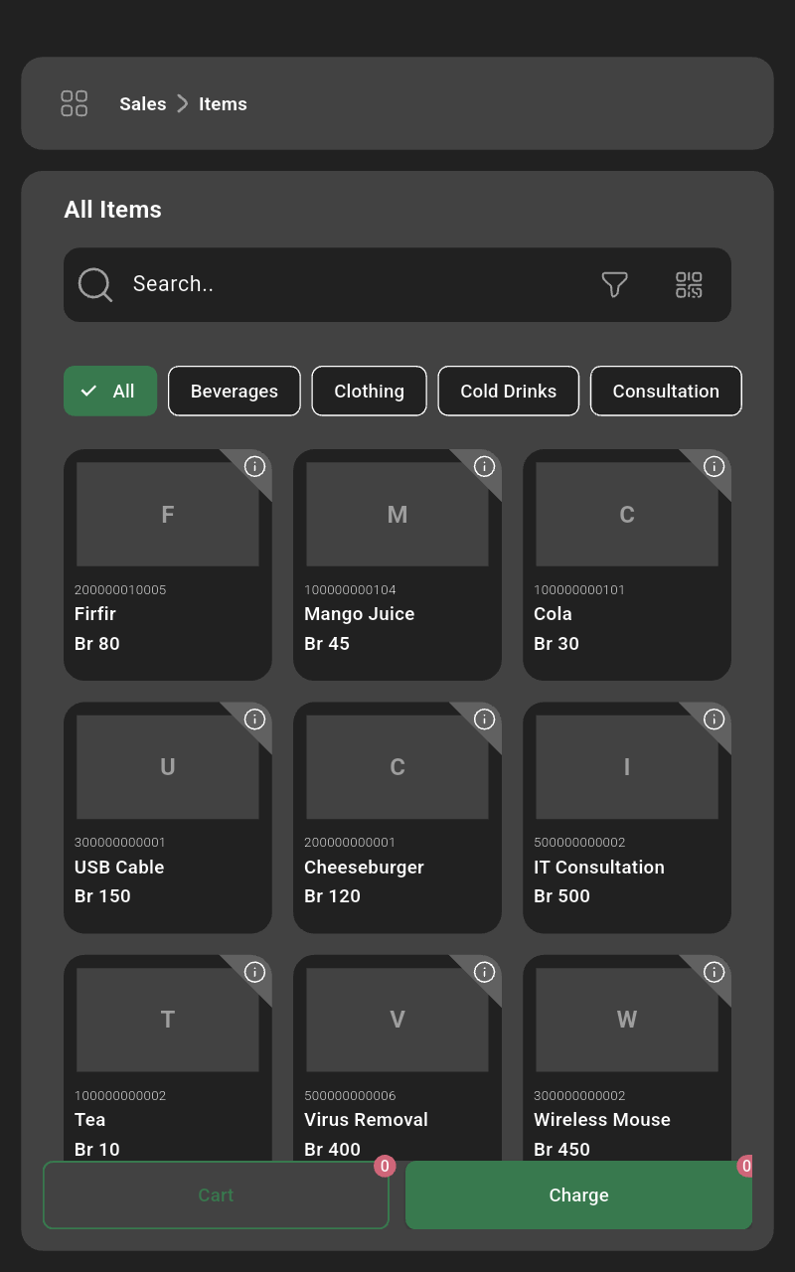The height and width of the screenshot is (1272, 795).
Task: View info for IT Consultation
Action: tap(715, 719)
